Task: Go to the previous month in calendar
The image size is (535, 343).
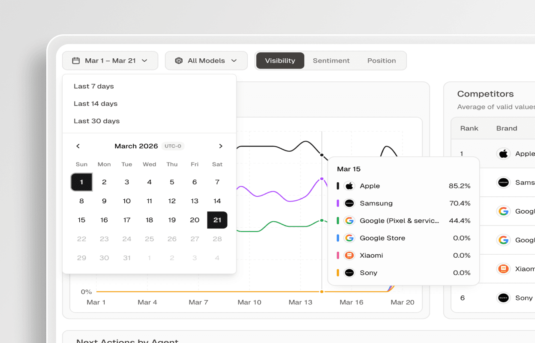Action: pos(78,146)
